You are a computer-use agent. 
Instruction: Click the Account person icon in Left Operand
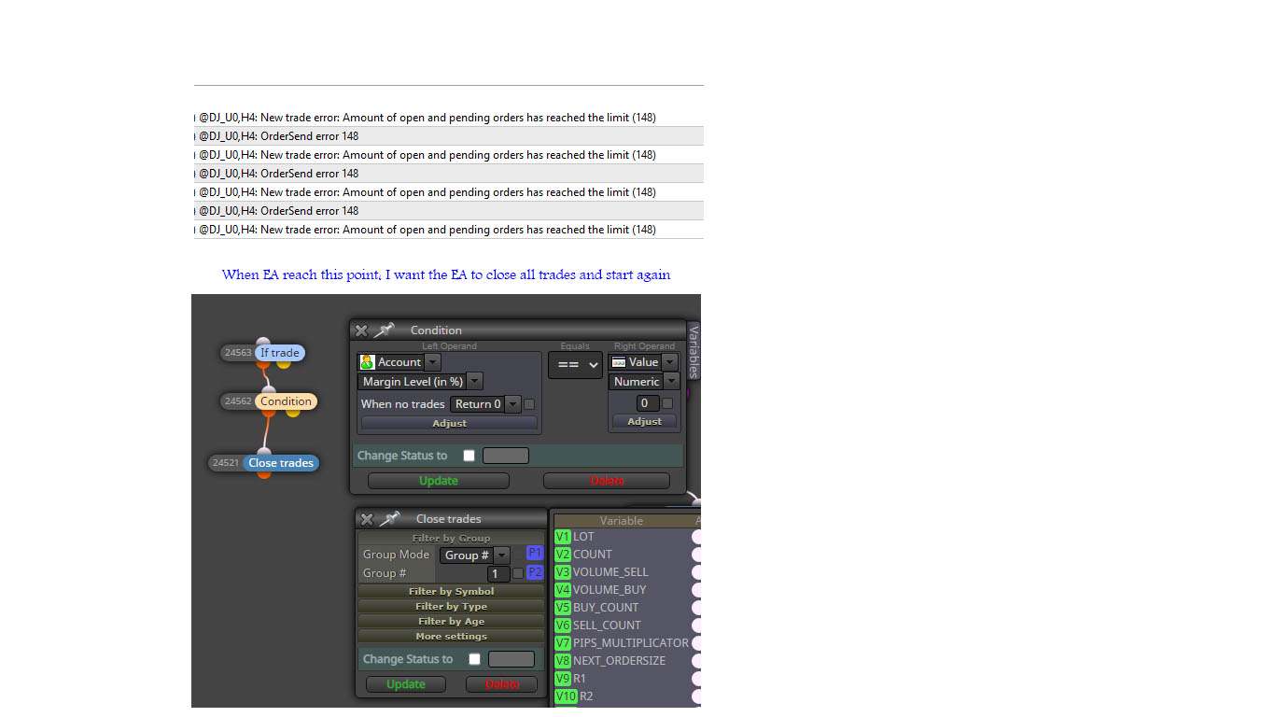click(x=367, y=362)
